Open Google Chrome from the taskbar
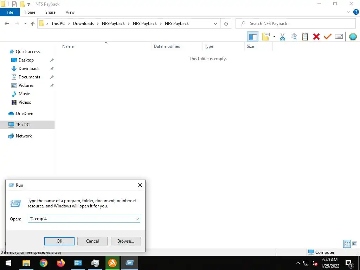Image resolution: width=360 pixels, height=270 pixels. [43, 263]
